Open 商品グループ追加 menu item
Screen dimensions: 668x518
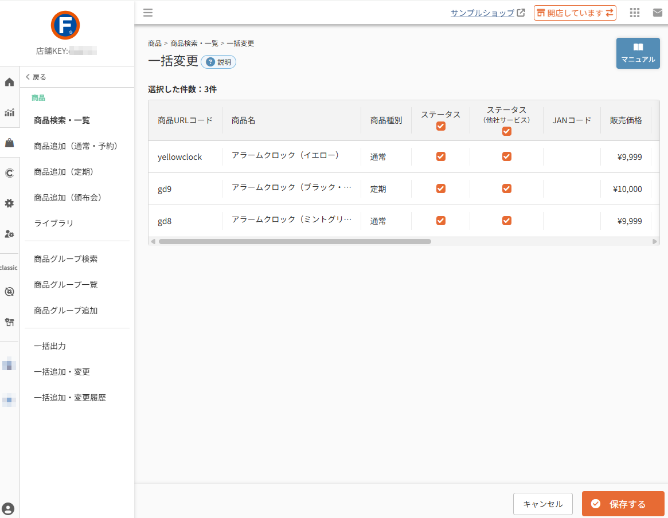[65, 311]
